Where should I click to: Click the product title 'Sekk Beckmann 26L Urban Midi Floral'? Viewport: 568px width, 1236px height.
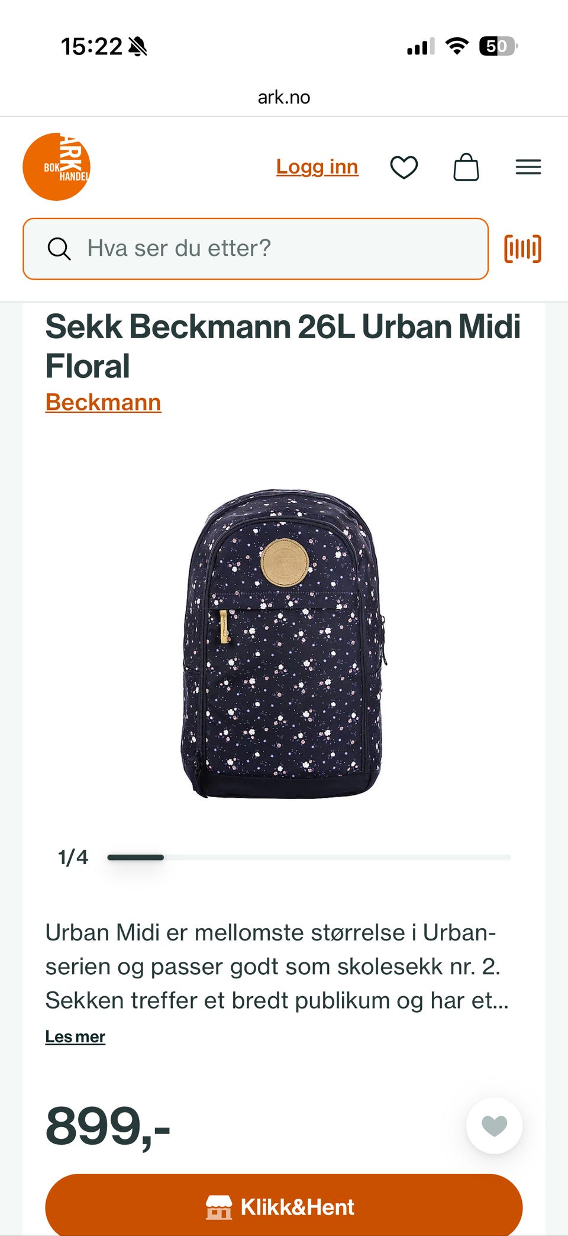point(283,346)
